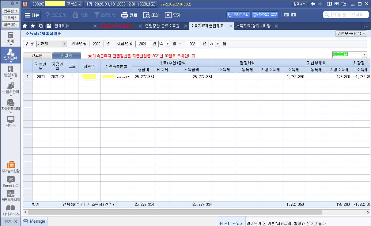Expand the 법인조정 sidebar arrow

pyautogui.click(x=11, y=79)
